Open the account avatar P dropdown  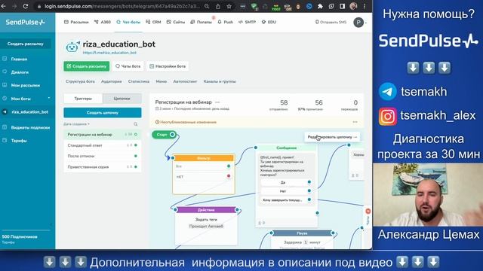coord(359,23)
